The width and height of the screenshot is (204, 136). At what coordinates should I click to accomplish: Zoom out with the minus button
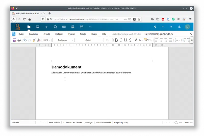[x=181, y=123]
